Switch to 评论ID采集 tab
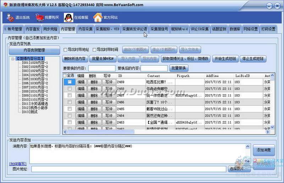 pos(200,29)
